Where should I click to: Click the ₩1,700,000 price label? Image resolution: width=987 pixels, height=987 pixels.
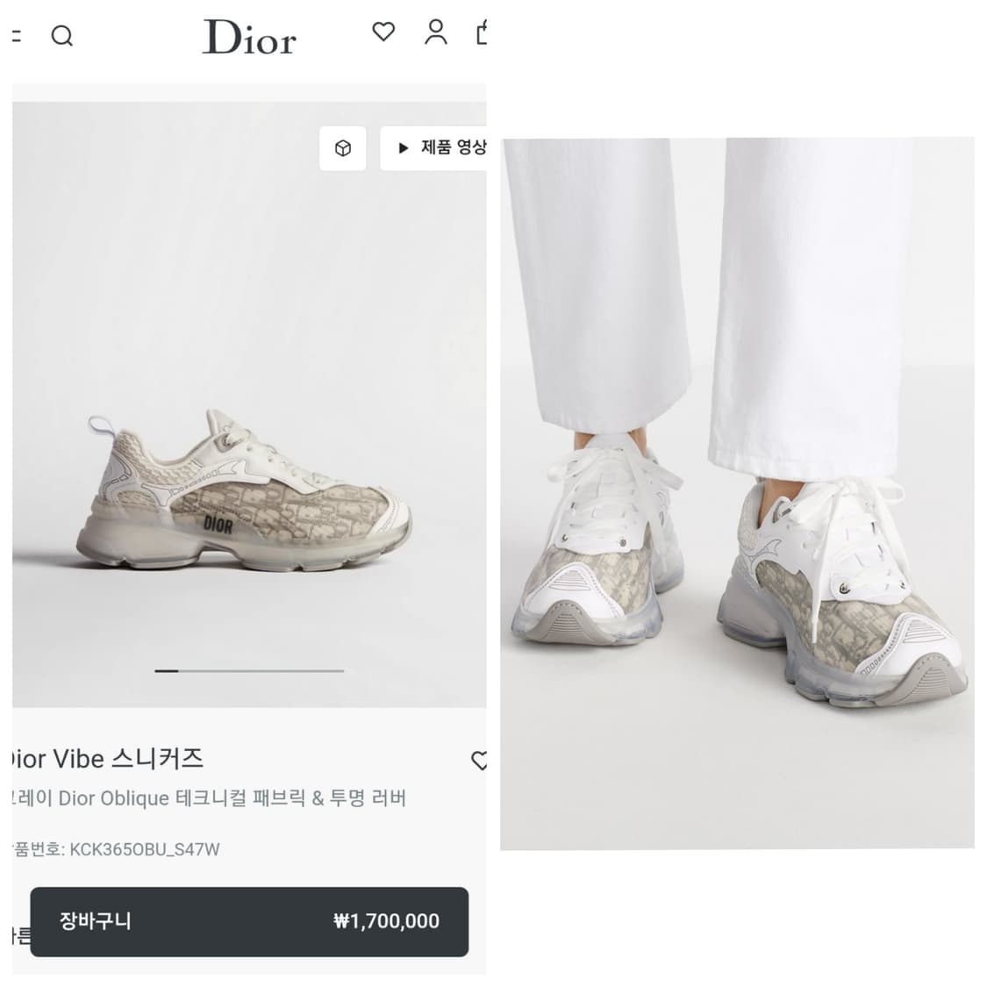click(x=386, y=921)
